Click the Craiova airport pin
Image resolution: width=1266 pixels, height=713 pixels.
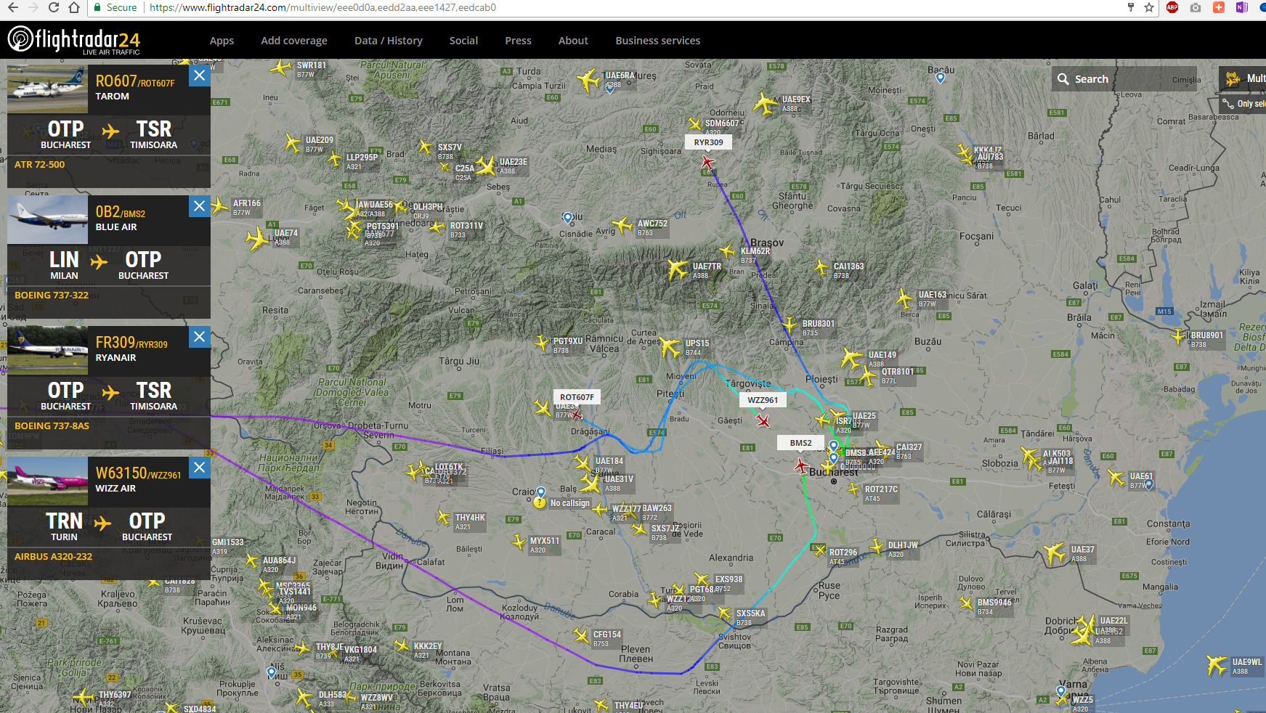coord(540,492)
